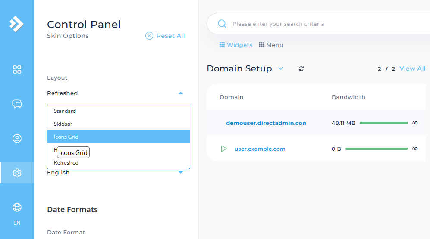Switch to Widgets view
The width and height of the screenshot is (430, 239).
[235, 45]
